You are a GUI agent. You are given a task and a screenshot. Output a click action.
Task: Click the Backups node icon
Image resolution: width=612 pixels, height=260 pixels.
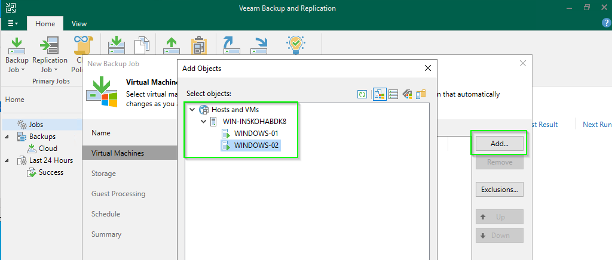[22, 137]
